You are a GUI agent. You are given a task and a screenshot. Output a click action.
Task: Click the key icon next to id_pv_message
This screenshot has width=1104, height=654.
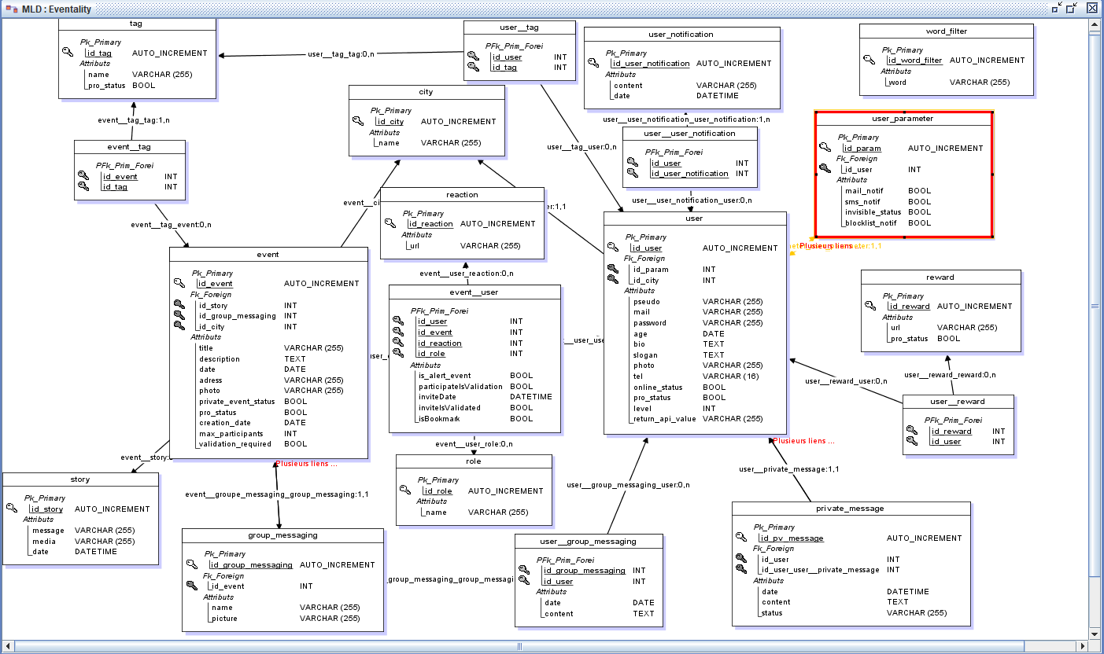741,537
